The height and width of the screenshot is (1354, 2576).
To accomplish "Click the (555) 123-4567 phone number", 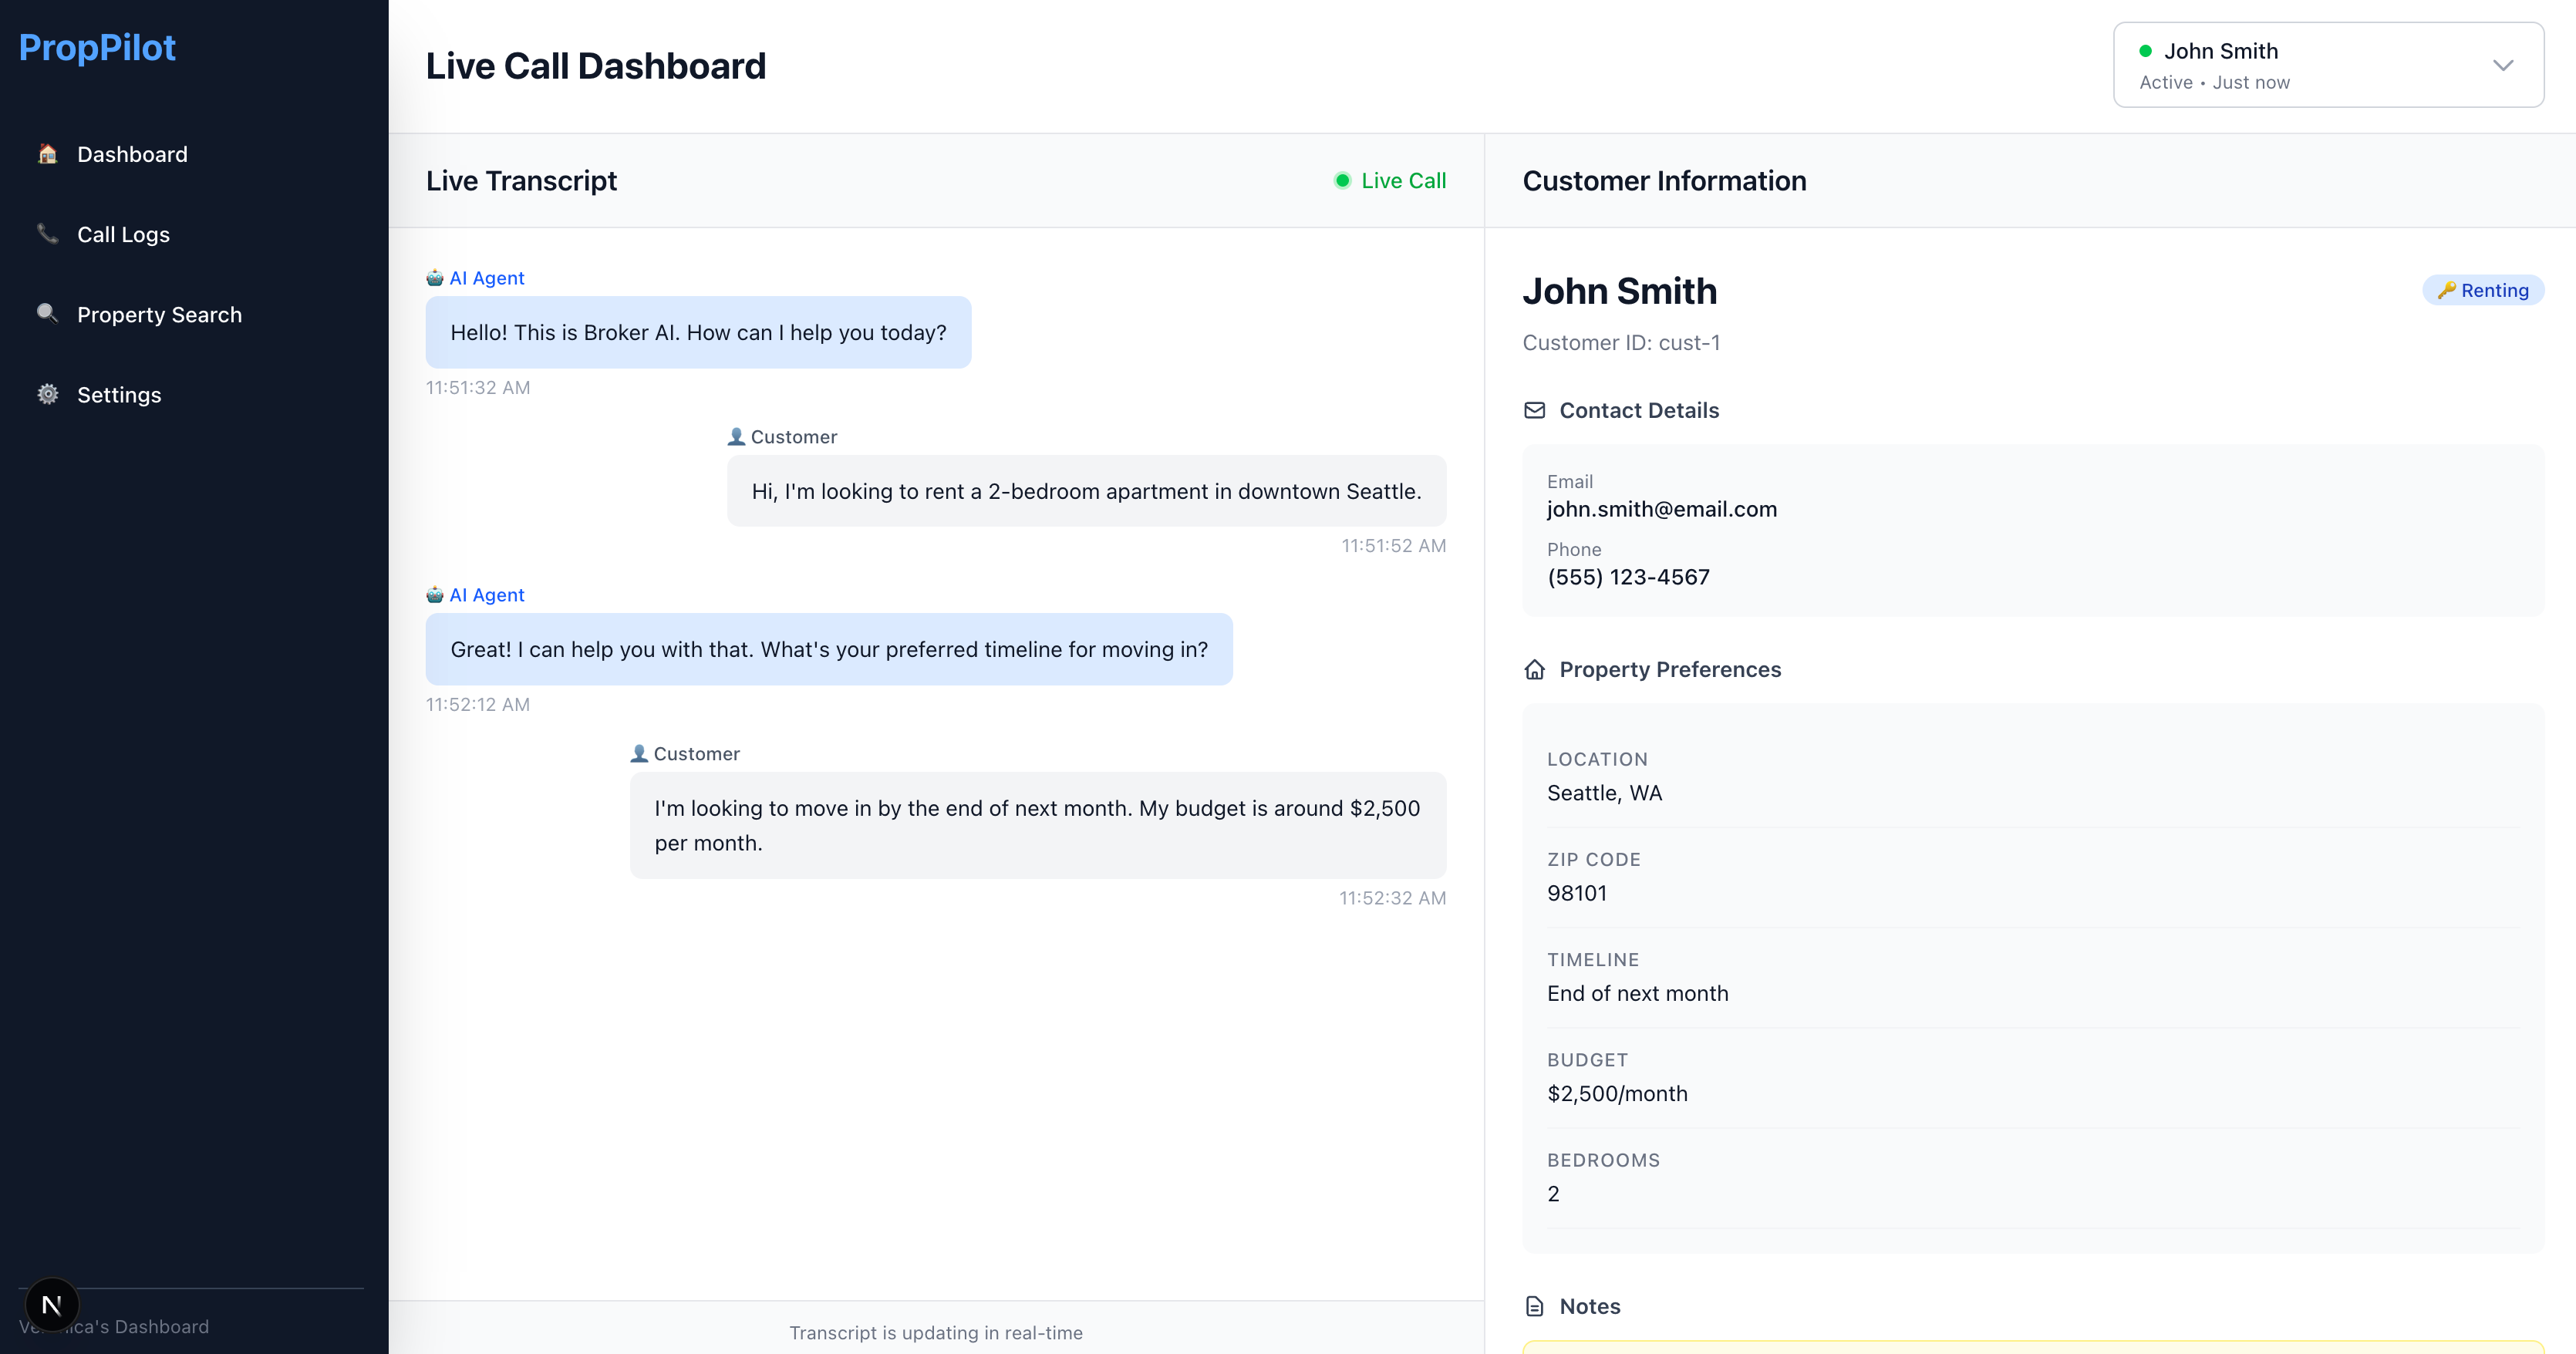I will point(1628,577).
